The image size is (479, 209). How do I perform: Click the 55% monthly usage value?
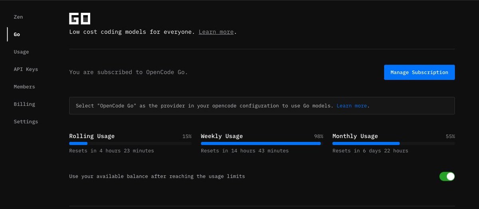coord(450,137)
